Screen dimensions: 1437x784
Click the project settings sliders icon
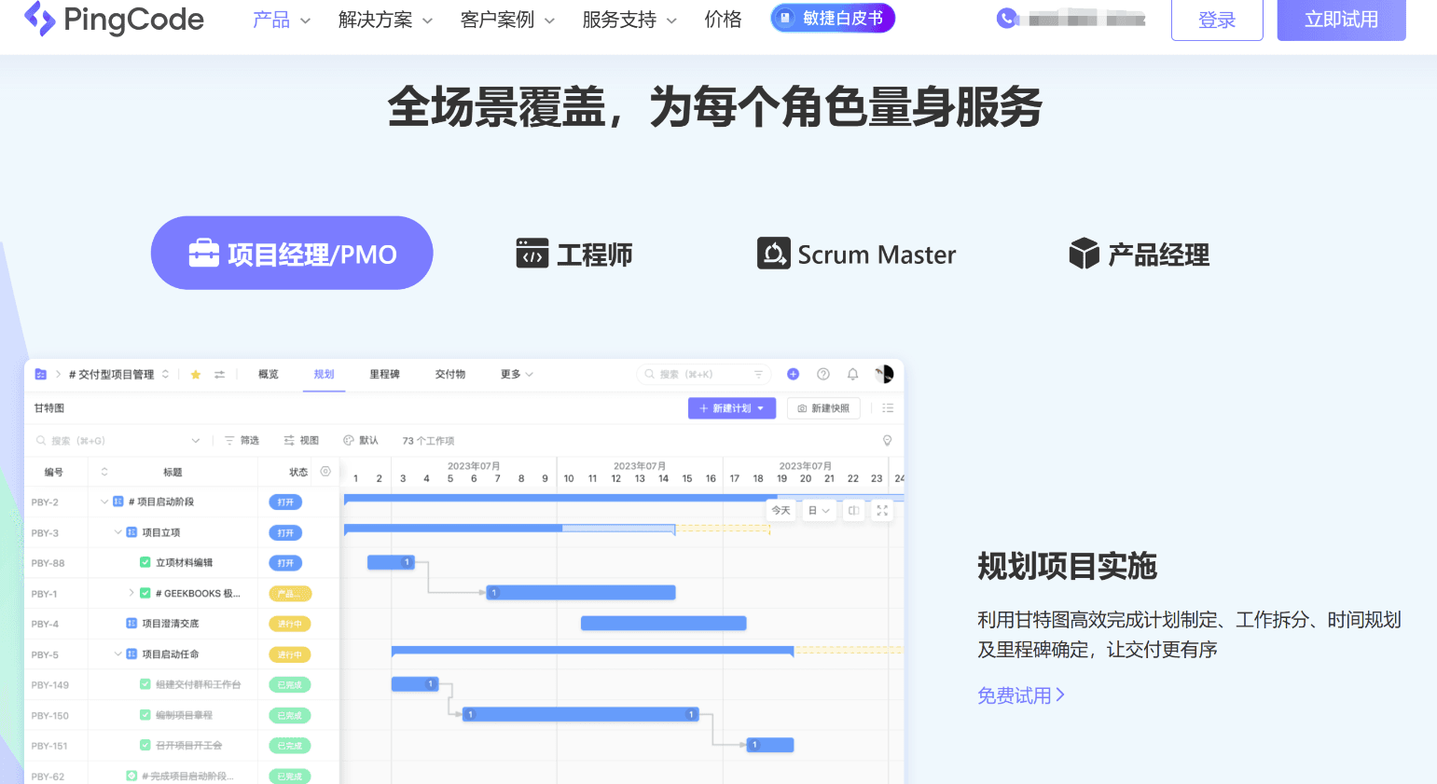tap(220, 375)
